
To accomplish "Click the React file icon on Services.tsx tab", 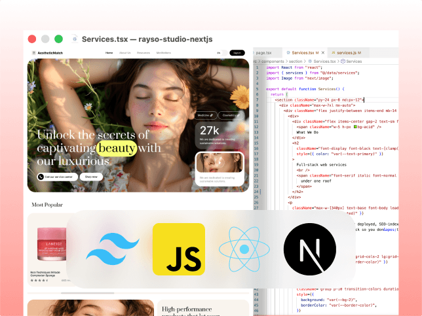I will (288, 52).
